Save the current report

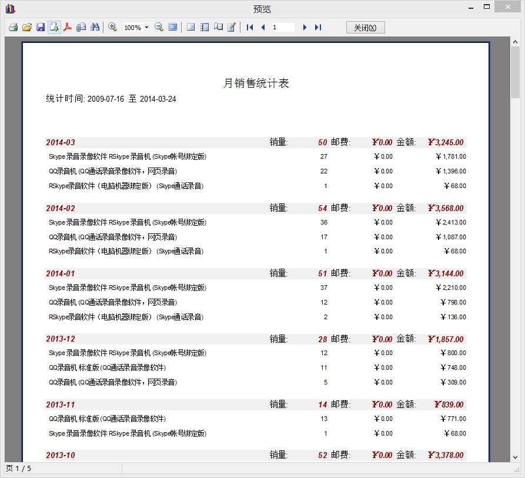(x=40, y=27)
